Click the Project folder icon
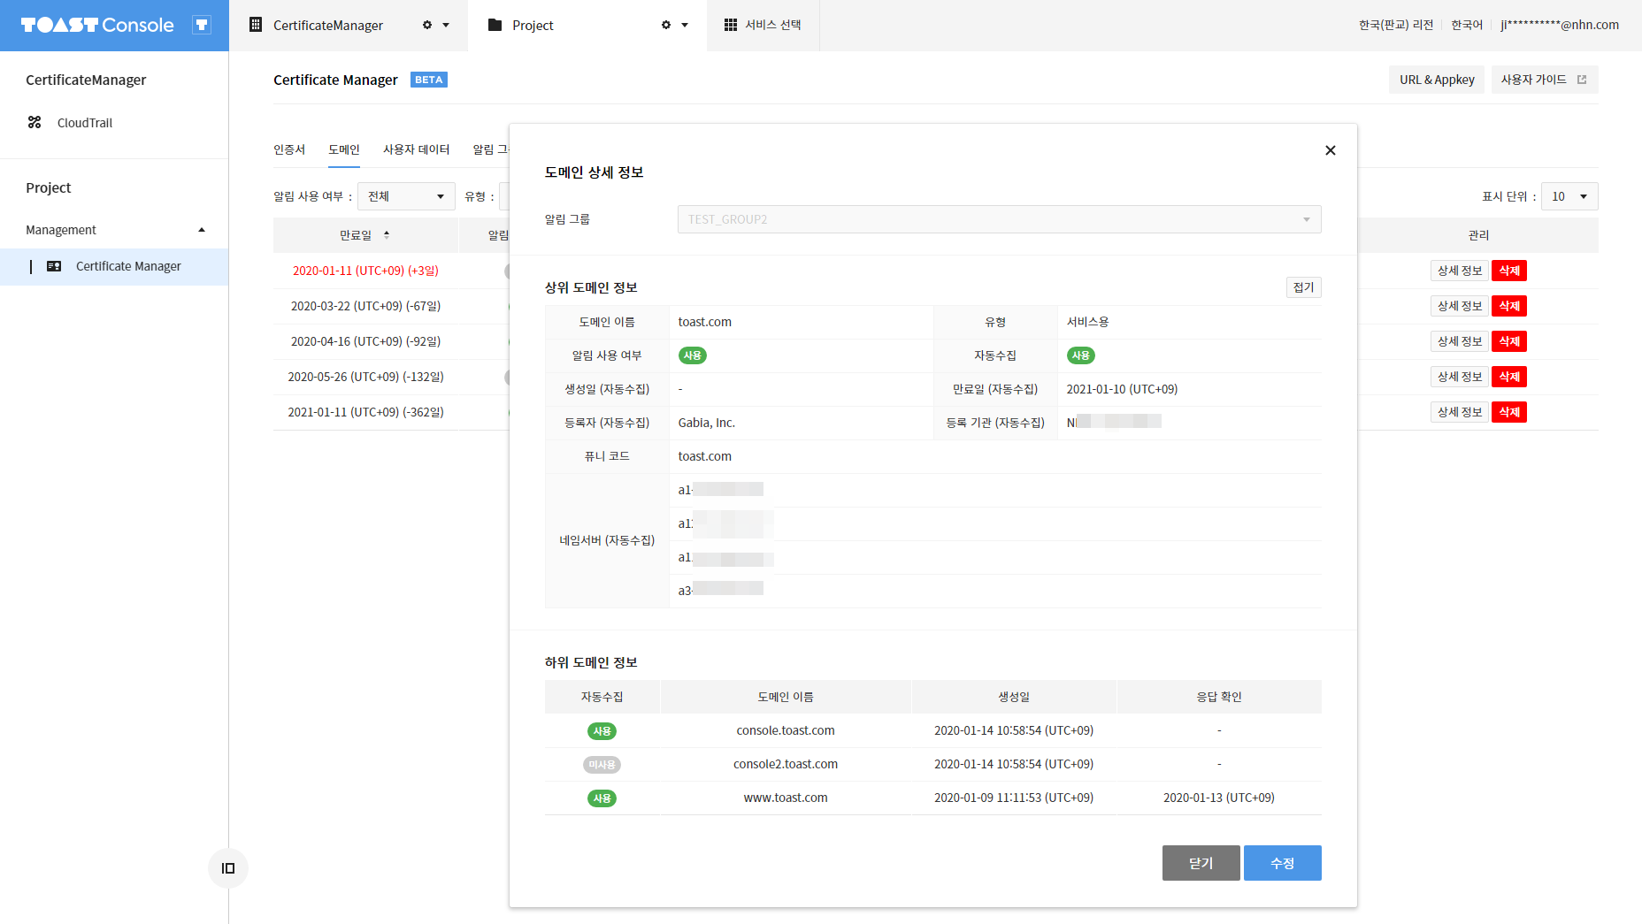This screenshot has width=1642, height=924. (495, 25)
